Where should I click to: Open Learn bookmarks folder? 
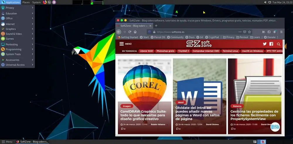pyautogui.click(x=255, y=37)
